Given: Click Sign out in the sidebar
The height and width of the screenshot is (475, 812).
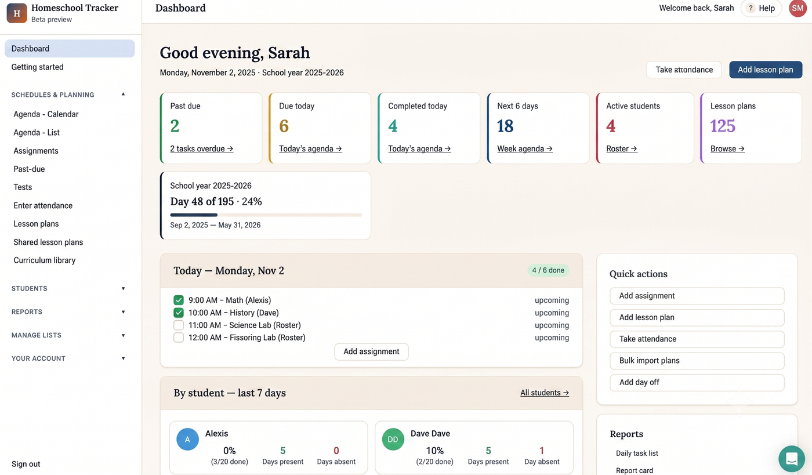Looking at the screenshot, I should (x=26, y=464).
